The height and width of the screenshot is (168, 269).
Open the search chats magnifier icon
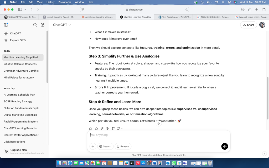click(x=35, y=25)
